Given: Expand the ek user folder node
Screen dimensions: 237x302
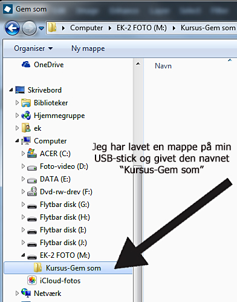Looking at the screenshot, I should (17, 128).
